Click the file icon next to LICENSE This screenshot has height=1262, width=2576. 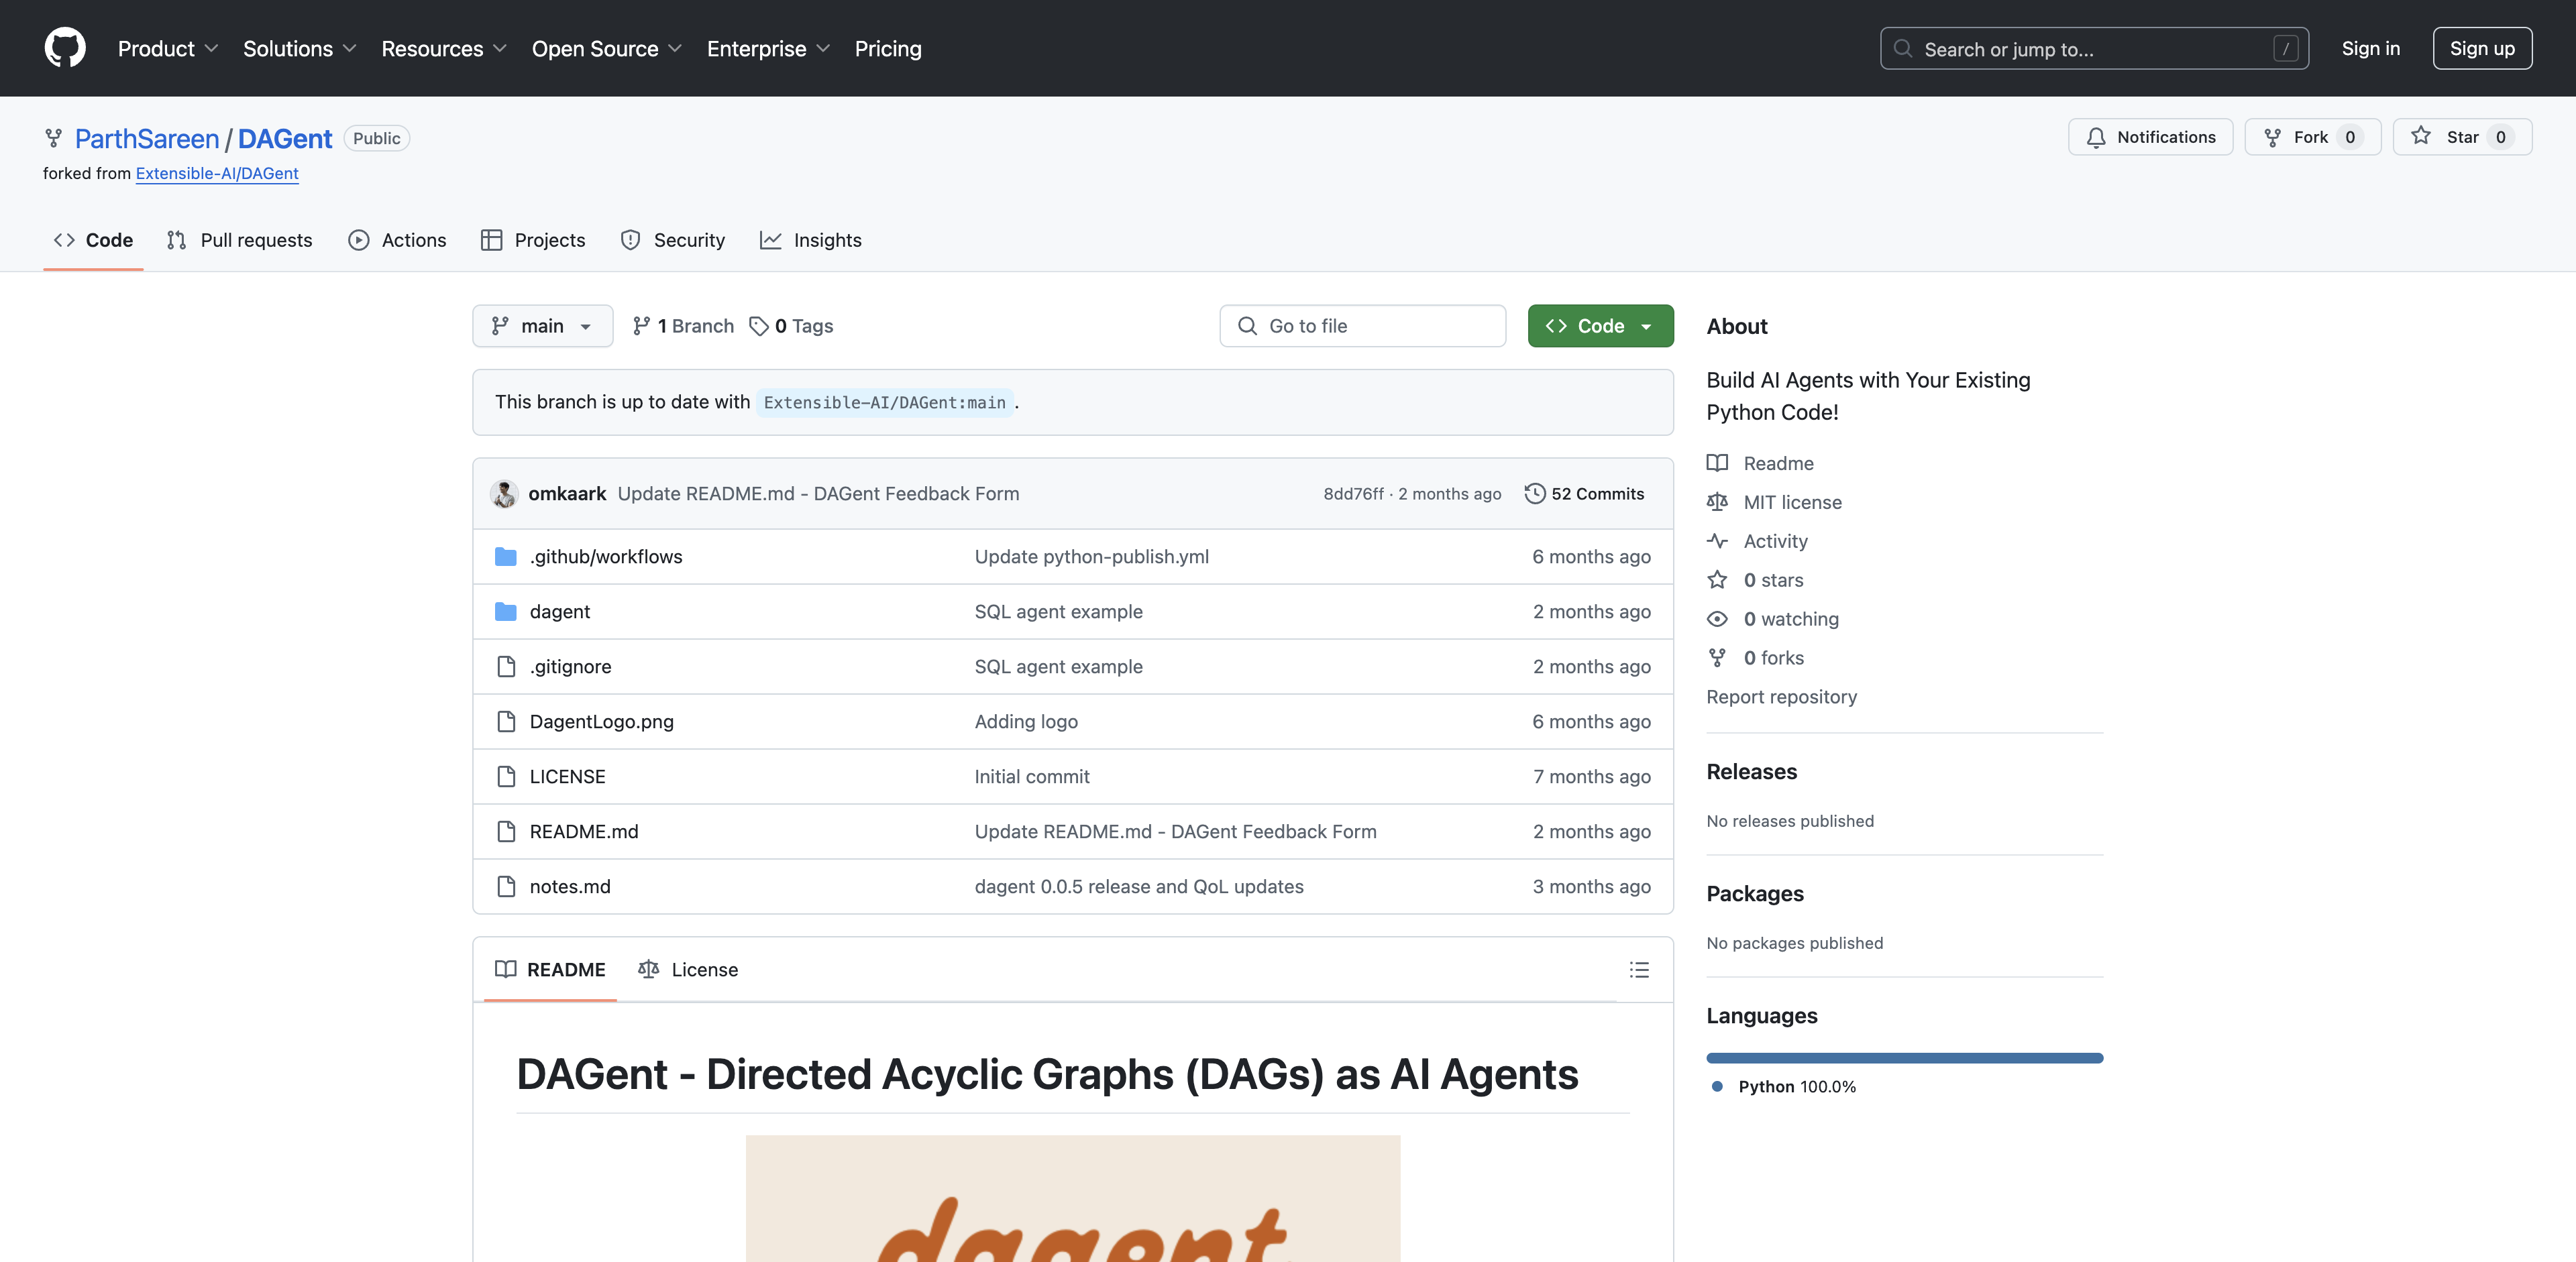click(506, 777)
